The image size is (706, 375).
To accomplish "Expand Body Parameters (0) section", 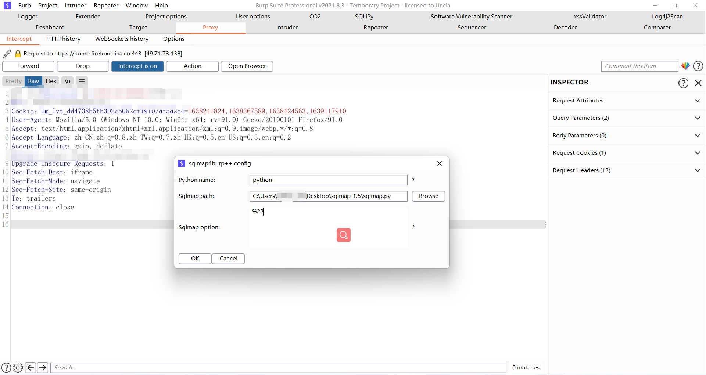I will click(x=626, y=136).
